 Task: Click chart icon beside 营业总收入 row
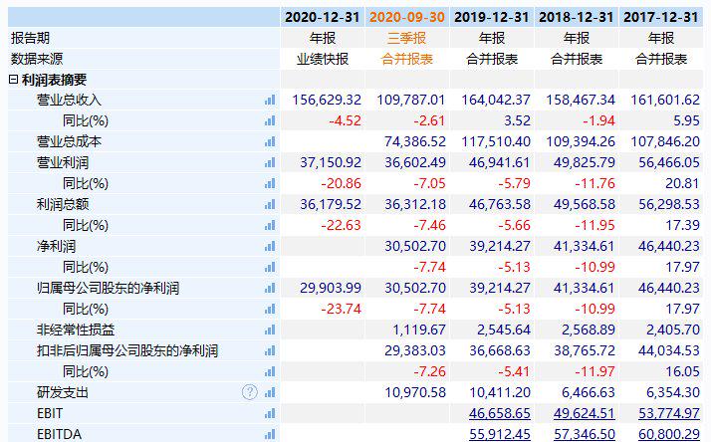pyautogui.click(x=269, y=101)
